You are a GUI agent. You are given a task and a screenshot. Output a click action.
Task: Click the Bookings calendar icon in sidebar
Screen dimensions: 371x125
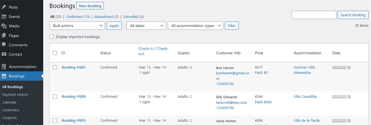[x=4, y=76]
